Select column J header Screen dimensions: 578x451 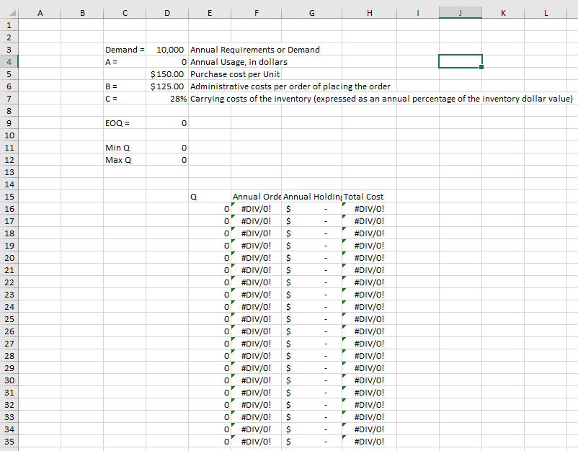point(461,13)
